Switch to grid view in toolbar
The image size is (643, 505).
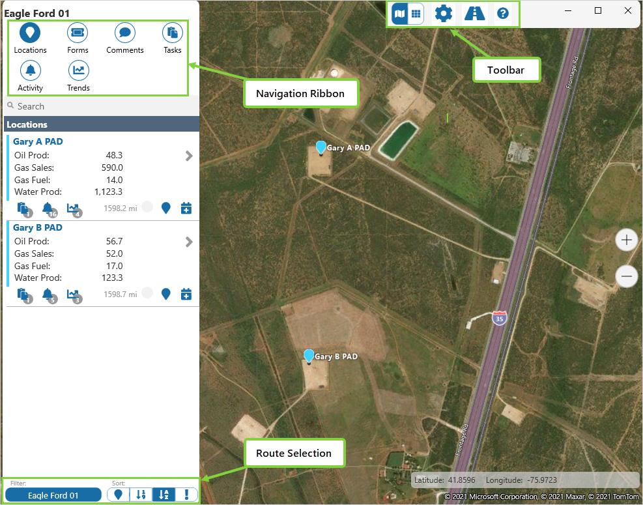click(416, 13)
